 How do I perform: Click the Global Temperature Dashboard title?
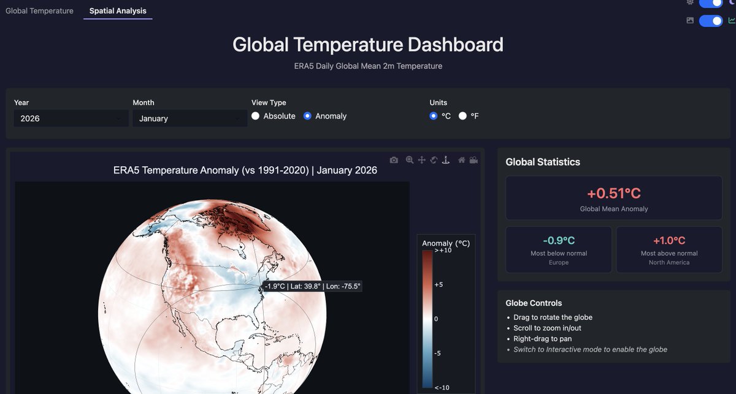(368, 44)
